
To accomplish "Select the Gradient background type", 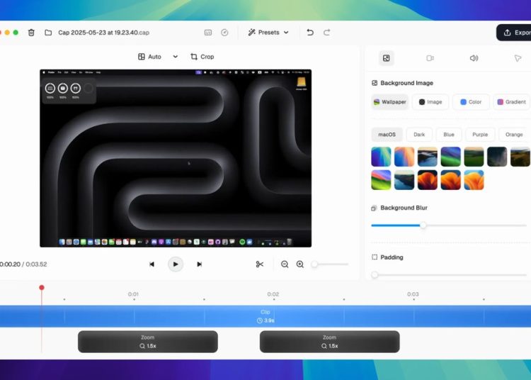I will 511,102.
